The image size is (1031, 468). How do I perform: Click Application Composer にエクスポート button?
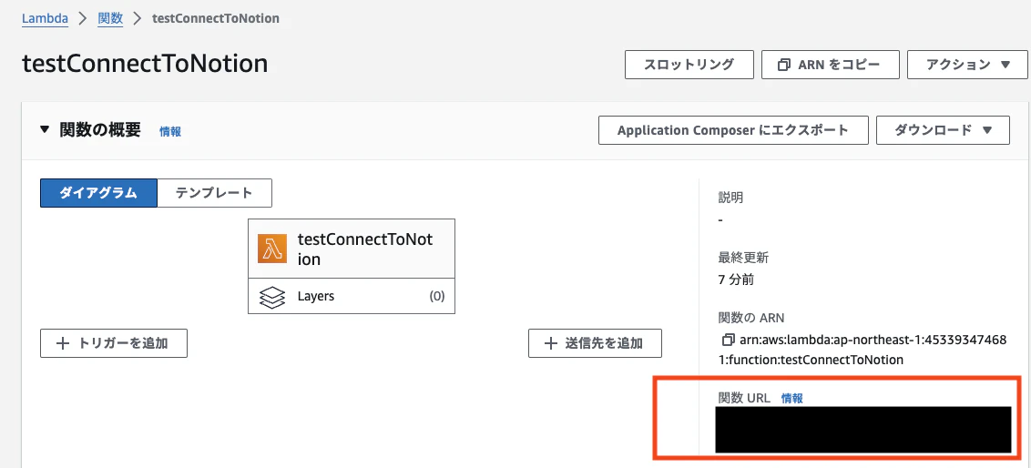pyautogui.click(x=733, y=130)
